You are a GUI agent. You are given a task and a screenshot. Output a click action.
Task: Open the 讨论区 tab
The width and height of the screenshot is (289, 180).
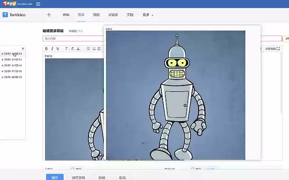coord(113,15)
